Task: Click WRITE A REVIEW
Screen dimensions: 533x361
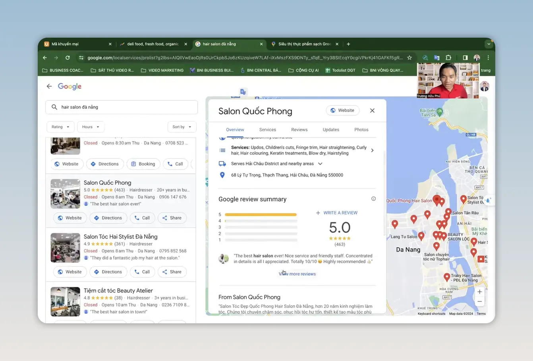Action: click(336, 213)
